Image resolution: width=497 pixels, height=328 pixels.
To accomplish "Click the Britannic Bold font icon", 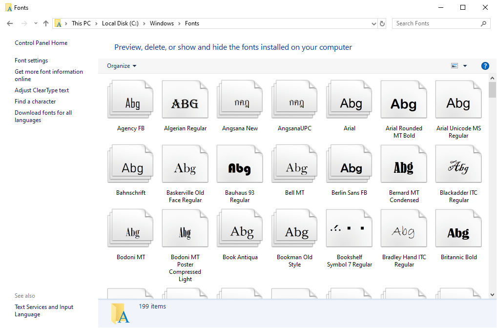I will 458,229.
